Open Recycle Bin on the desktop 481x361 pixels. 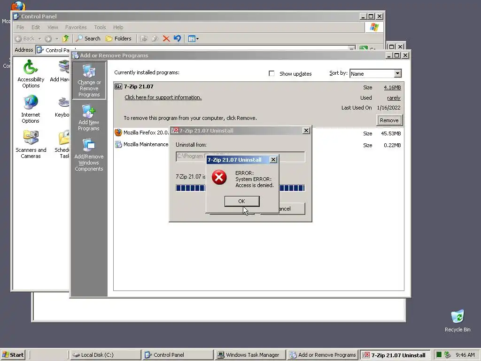[458, 321]
